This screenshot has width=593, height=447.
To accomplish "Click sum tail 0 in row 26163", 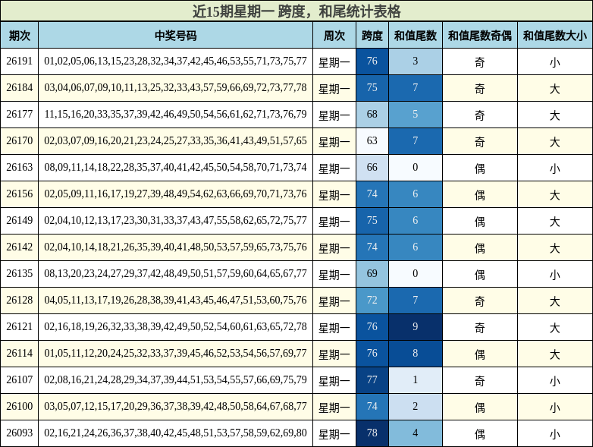I will [x=416, y=167].
